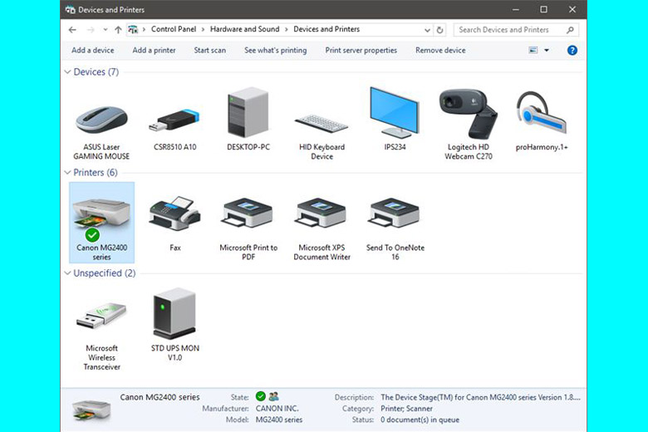Click the change view icon button
The width and height of the screenshot is (648, 432).
[533, 51]
